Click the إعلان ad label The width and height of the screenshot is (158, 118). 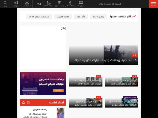(63, 28)
